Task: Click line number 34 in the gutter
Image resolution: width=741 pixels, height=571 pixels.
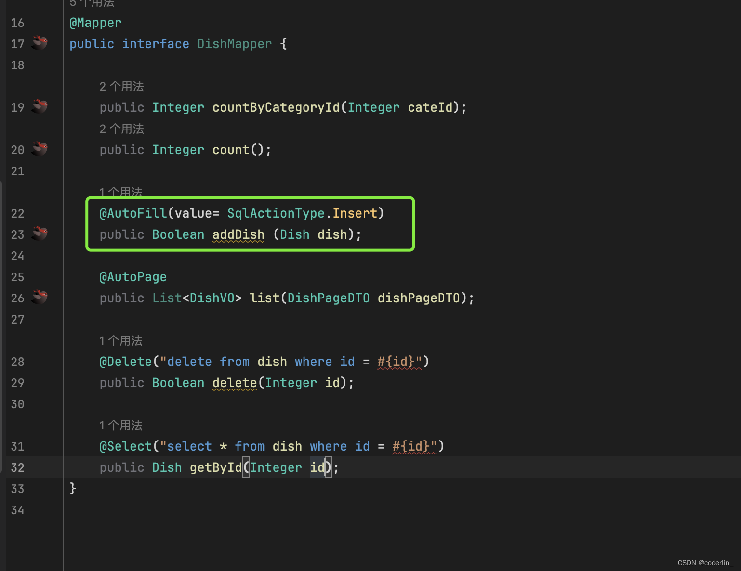Action: (17, 510)
